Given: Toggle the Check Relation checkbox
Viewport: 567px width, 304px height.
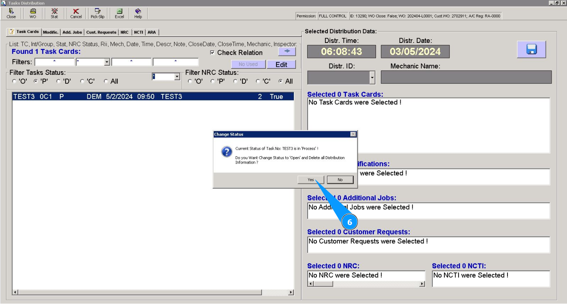Looking at the screenshot, I should click(212, 53).
